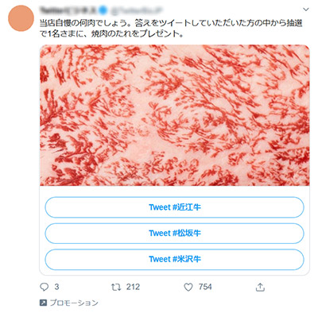Open the share upload icon
318x313 pixels.
click(x=260, y=287)
